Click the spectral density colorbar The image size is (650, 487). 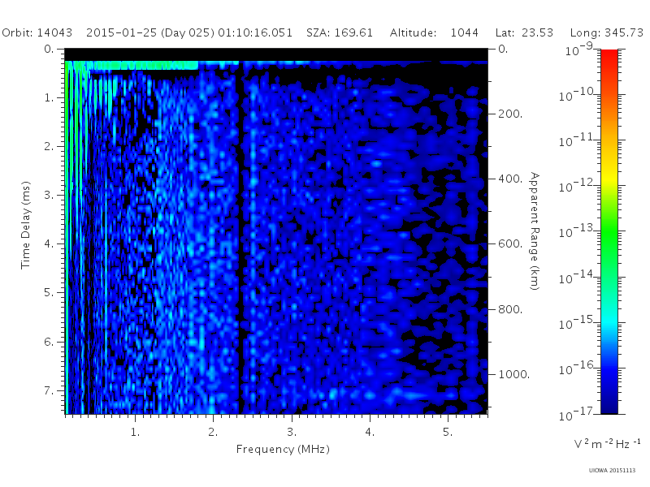609,231
